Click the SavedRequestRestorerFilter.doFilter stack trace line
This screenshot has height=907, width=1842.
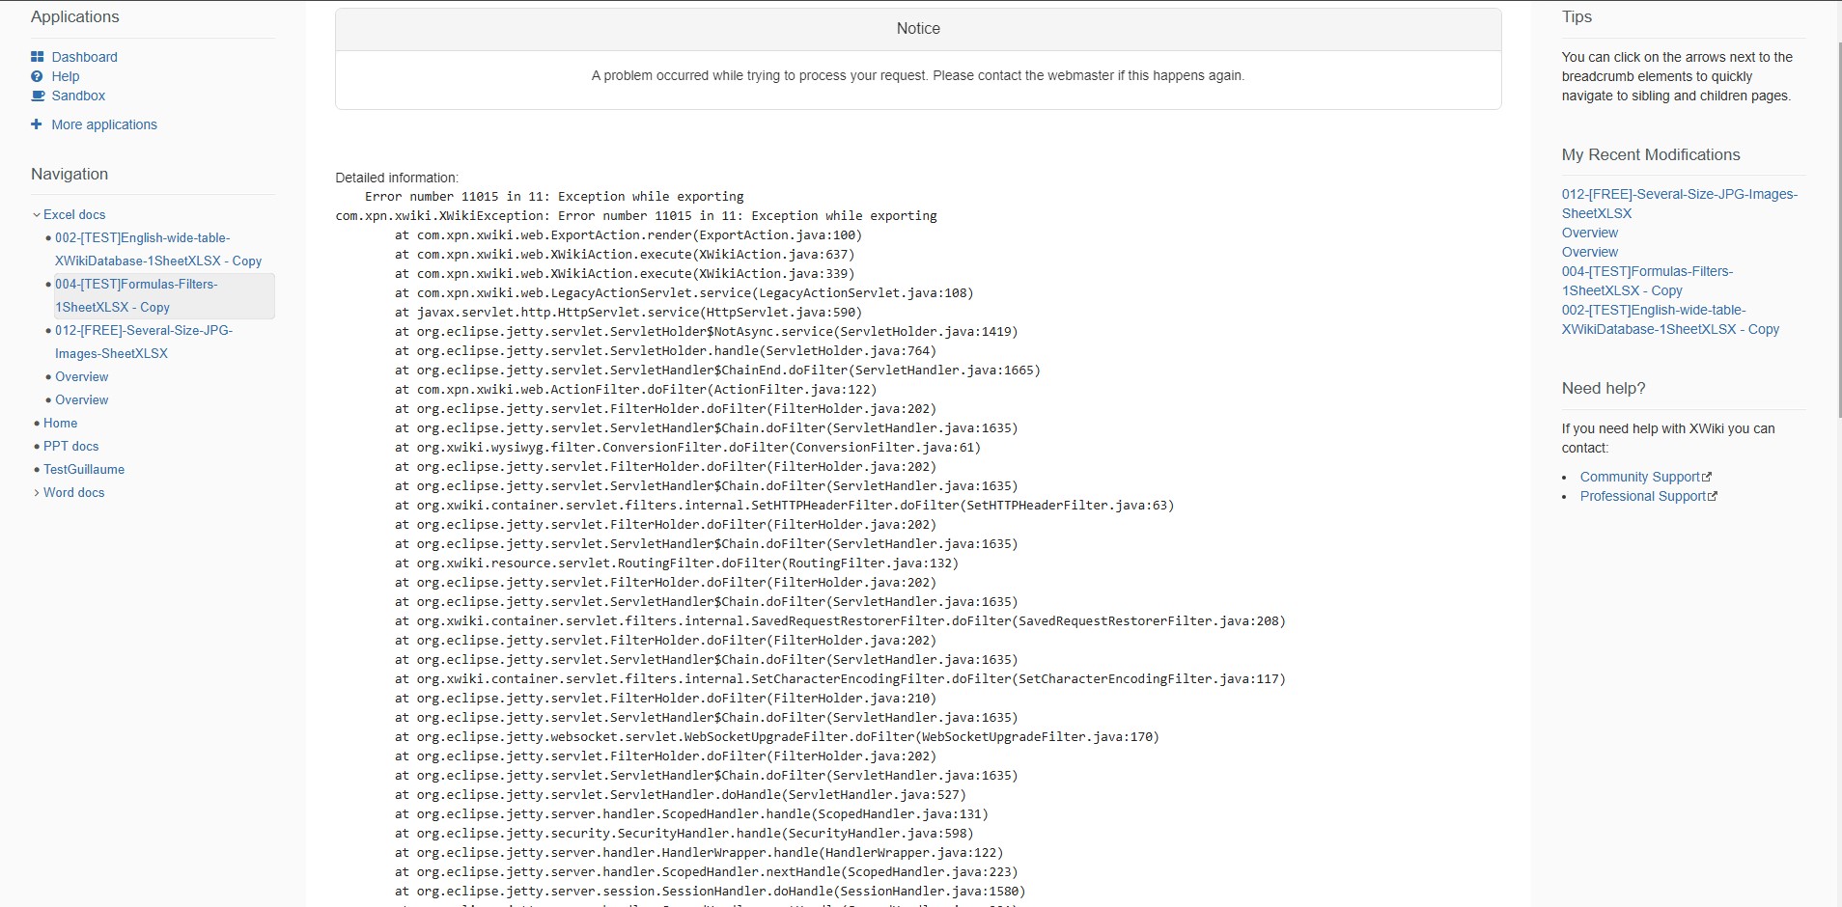click(841, 621)
